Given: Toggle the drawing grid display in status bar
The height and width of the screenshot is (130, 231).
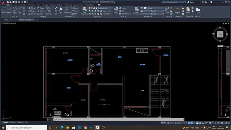Looking at the screenshot, I should point(168,123).
